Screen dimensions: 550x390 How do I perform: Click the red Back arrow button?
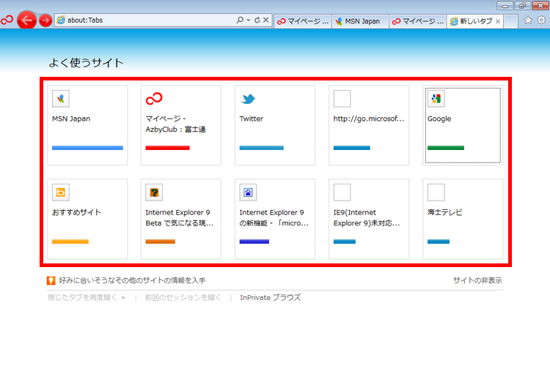click(26, 20)
